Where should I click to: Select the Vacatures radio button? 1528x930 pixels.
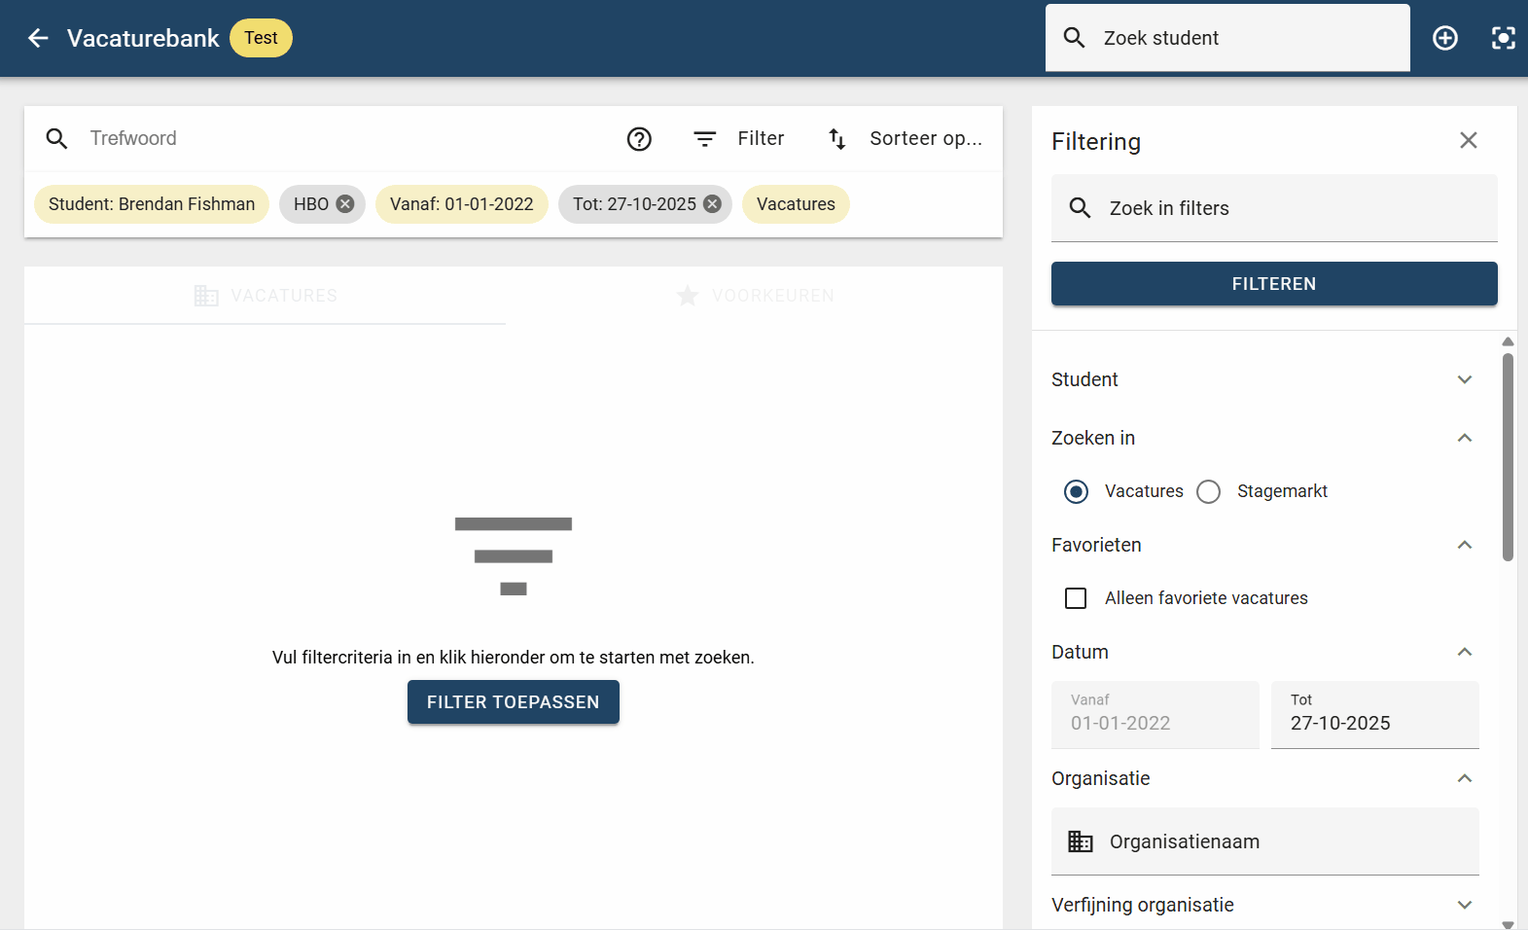click(1076, 491)
